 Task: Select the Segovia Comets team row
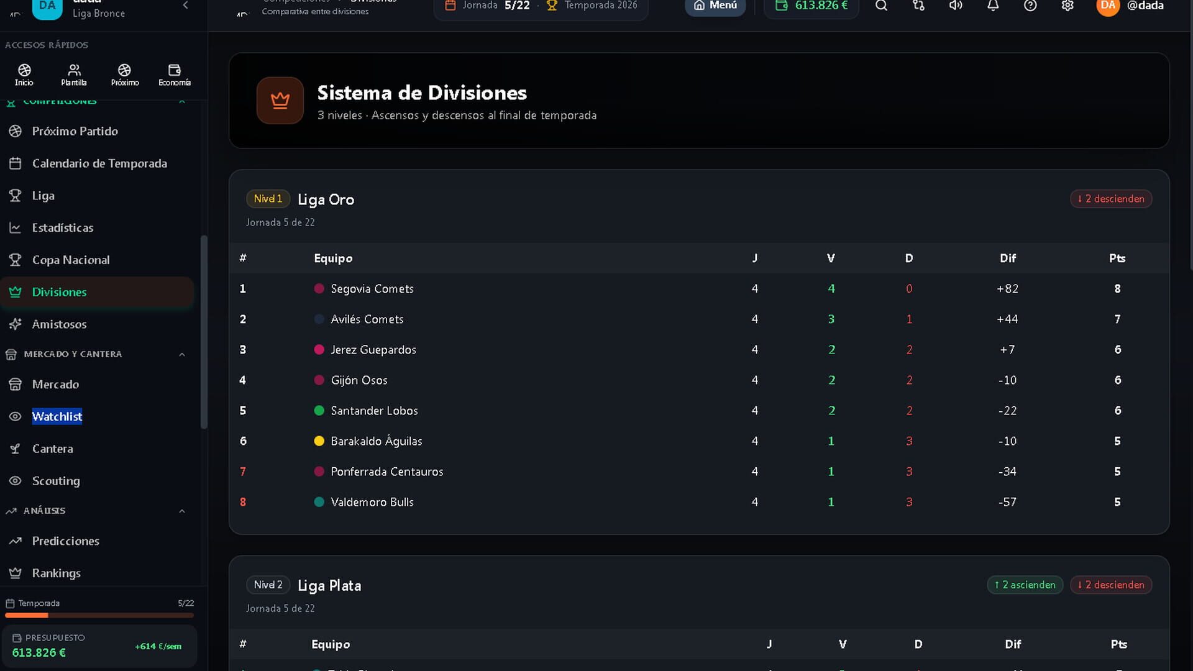coord(699,289)
